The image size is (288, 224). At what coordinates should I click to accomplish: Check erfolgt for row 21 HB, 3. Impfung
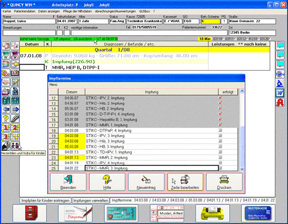click(220, 146)
